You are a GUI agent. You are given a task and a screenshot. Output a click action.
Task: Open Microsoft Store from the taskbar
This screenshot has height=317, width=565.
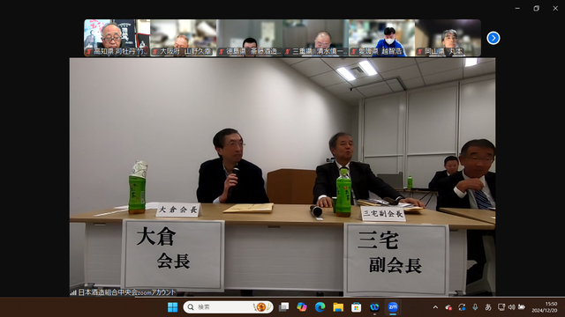[357, 307]
